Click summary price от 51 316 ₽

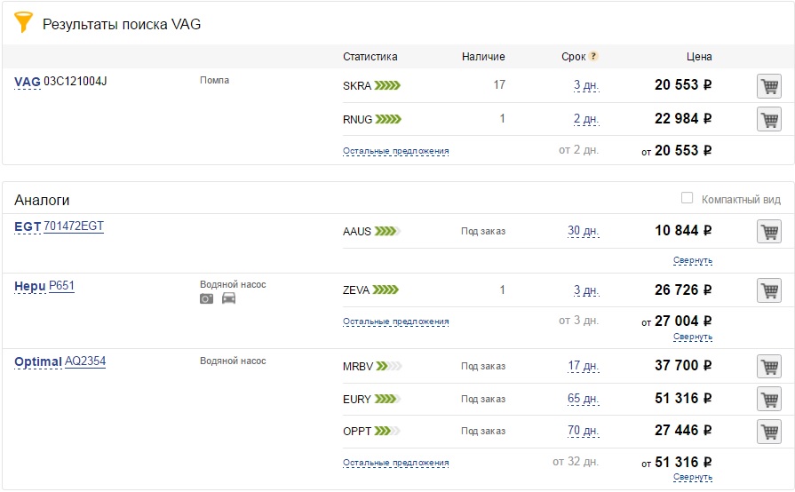tap(677, 462)
